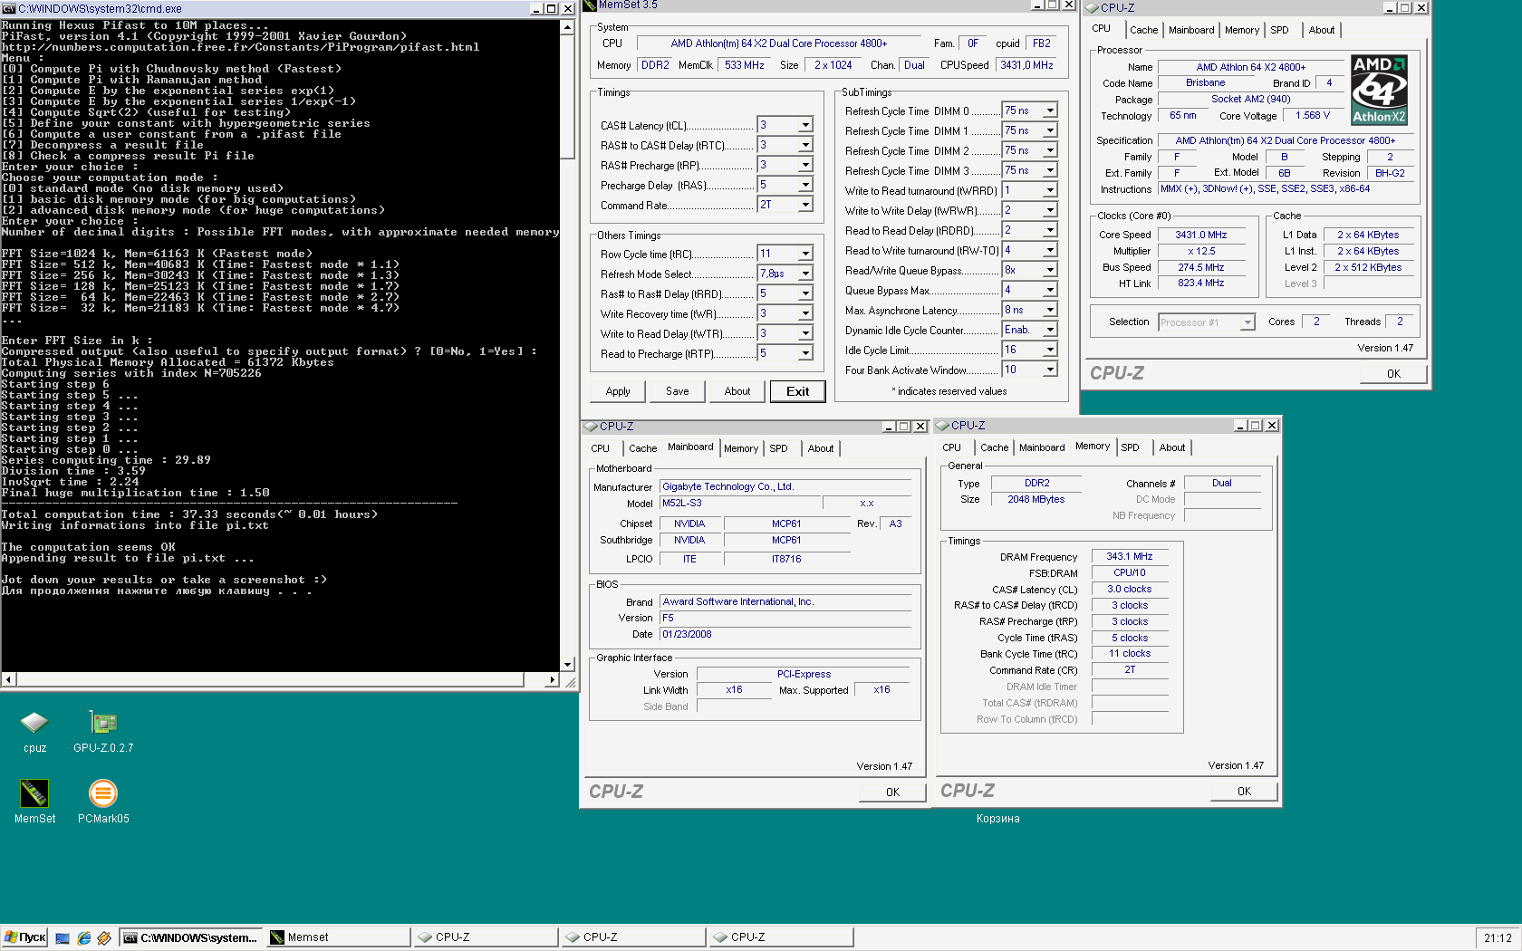Expand Precharge Delay (tRAS) dropdown

[804, 185]
